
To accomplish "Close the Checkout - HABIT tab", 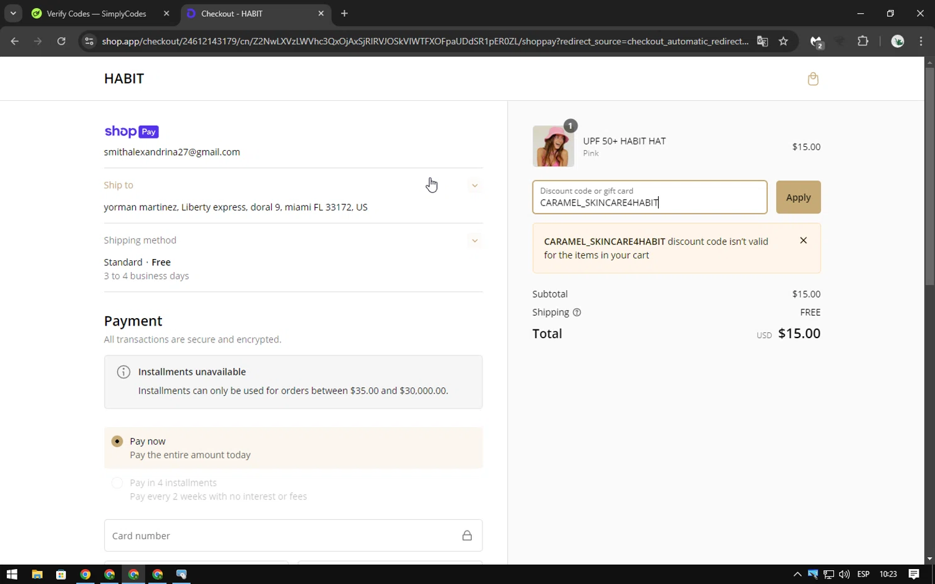I will click(x=321, y=14).
